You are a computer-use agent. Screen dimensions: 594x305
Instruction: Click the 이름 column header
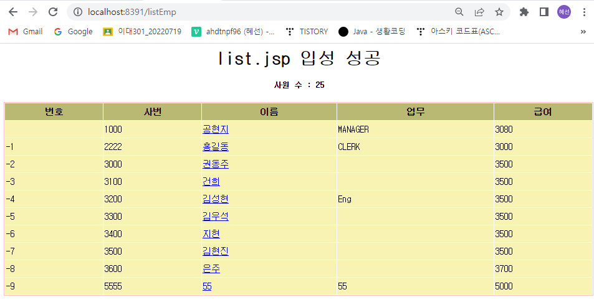[x=269, y=111]
